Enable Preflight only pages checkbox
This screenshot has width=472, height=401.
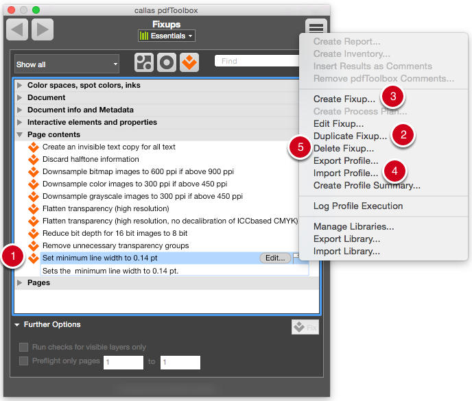pos(23,361)
